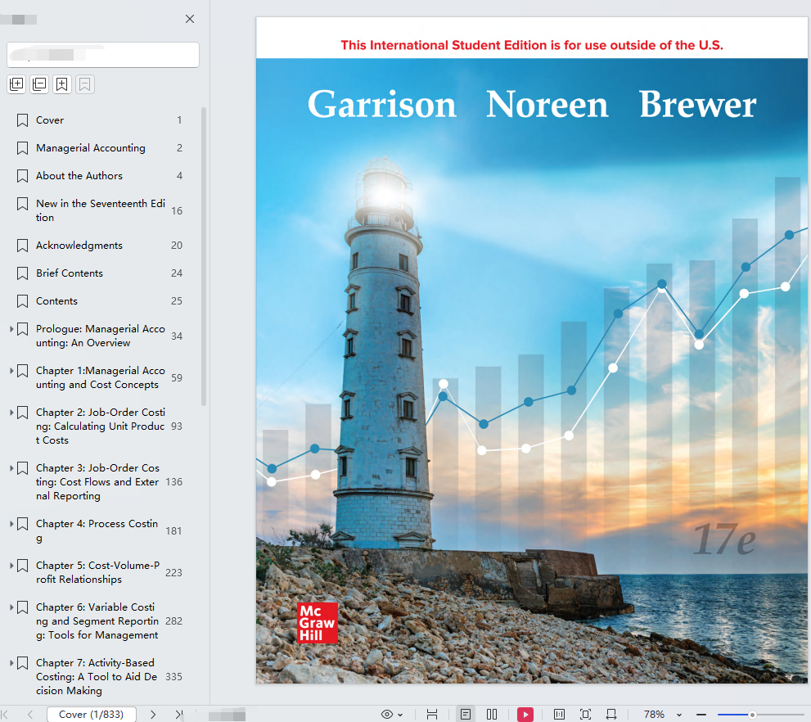Expand the Chapter 1 bookmark
This screenshot has width=811, height=722.
[11, 371]
